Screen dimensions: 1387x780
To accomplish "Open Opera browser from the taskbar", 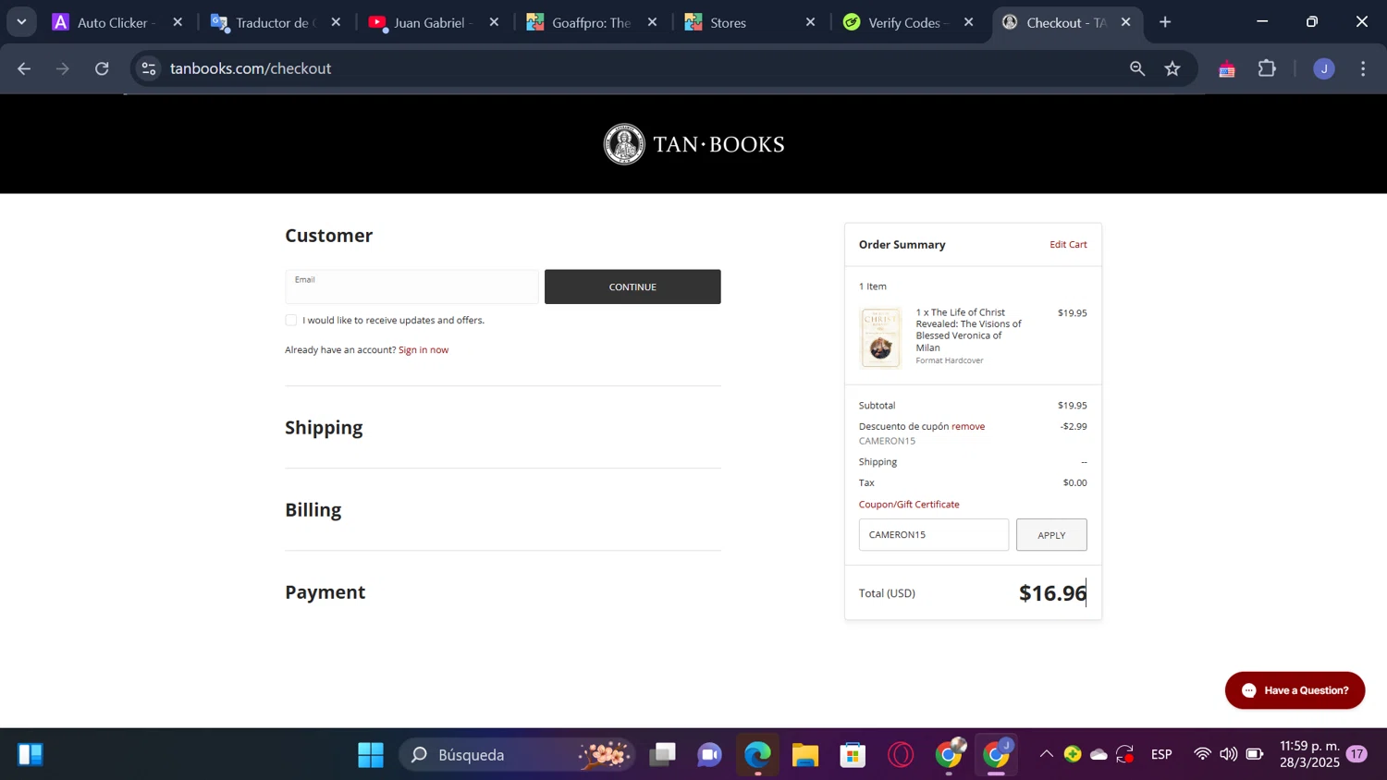I will [x=901, y=755].
